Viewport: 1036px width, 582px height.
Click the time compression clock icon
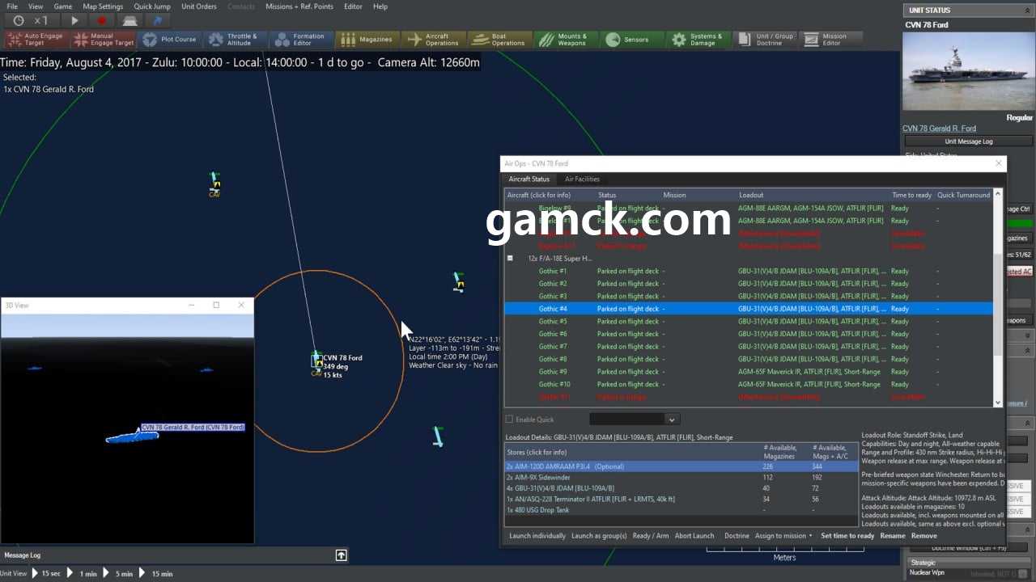pos(19,20)
